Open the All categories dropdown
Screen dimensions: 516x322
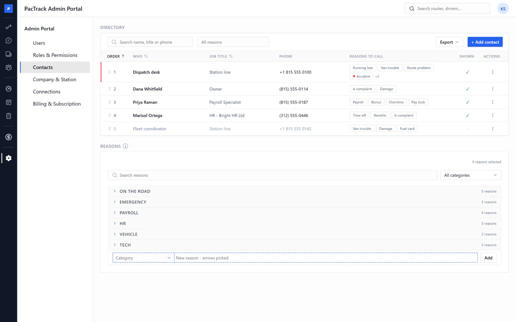[x=470, y=175]
